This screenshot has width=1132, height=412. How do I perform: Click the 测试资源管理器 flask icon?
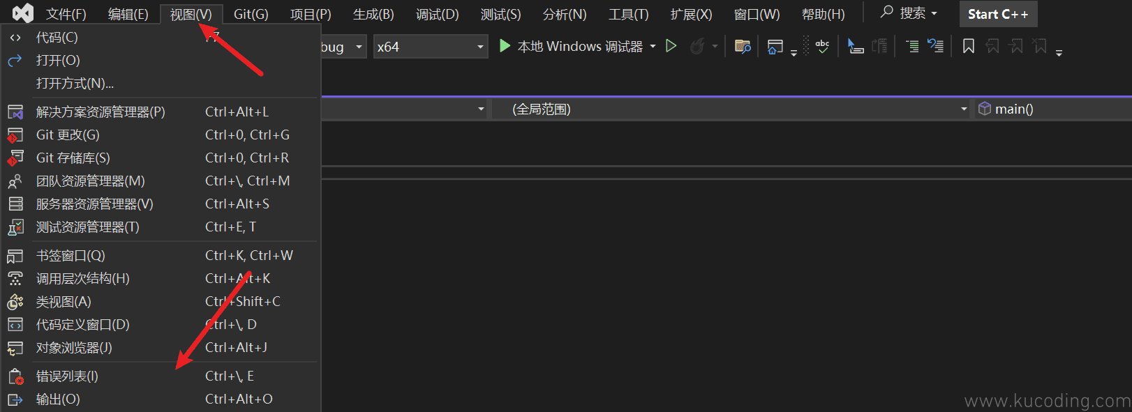(x=15, y=227)
